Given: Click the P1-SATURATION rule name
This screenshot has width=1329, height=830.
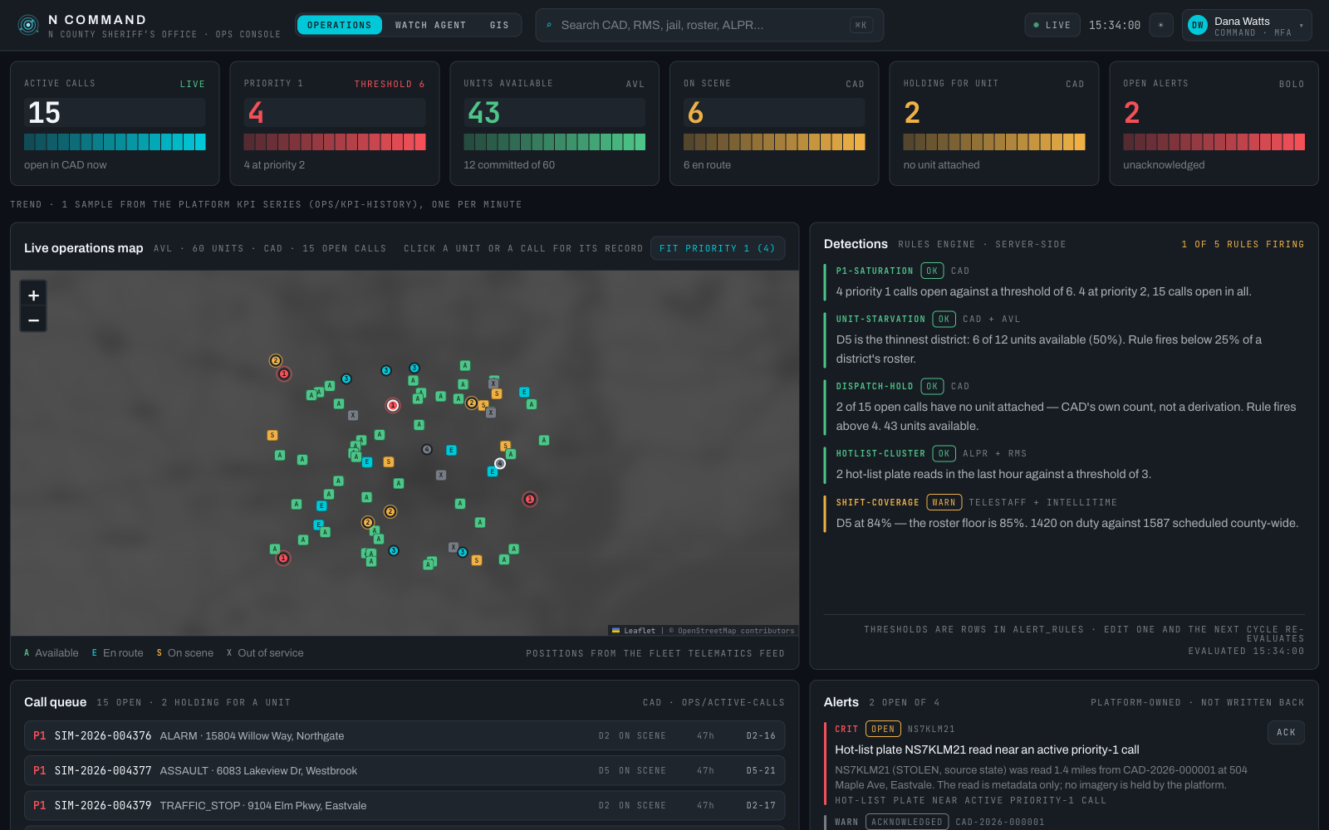Looking at the screenshot, I should [875, 271].
